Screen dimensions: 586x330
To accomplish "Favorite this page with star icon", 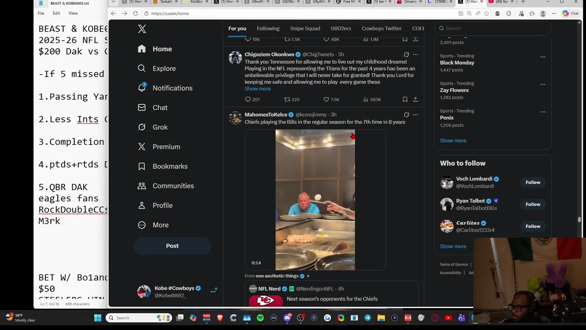I will tap(486, 13).
